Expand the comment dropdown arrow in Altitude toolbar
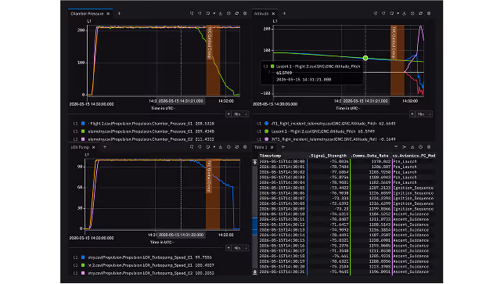 pyautogui.click(x=398, y=13)
